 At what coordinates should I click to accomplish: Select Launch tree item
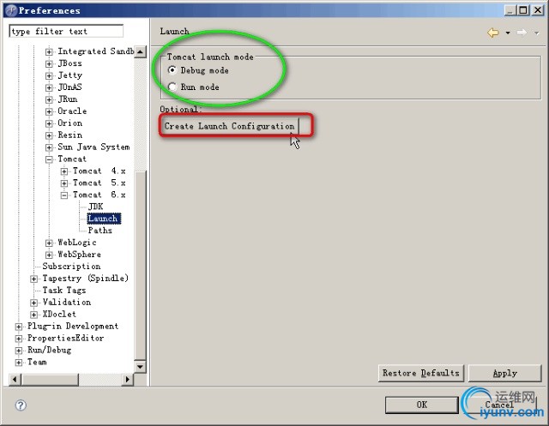click(104, 219)
